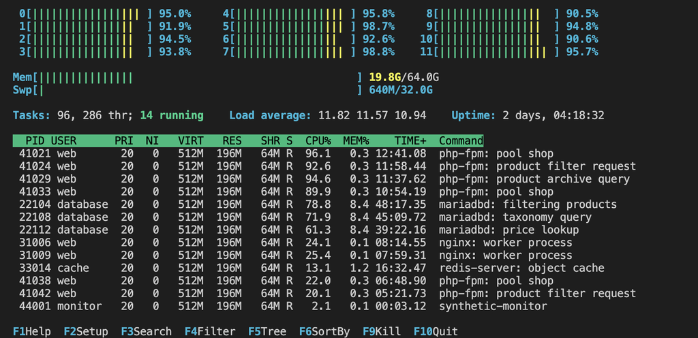
Task: Click the Uptime value 2 days, 04:18:32
Action: click(x=553, y=116)
